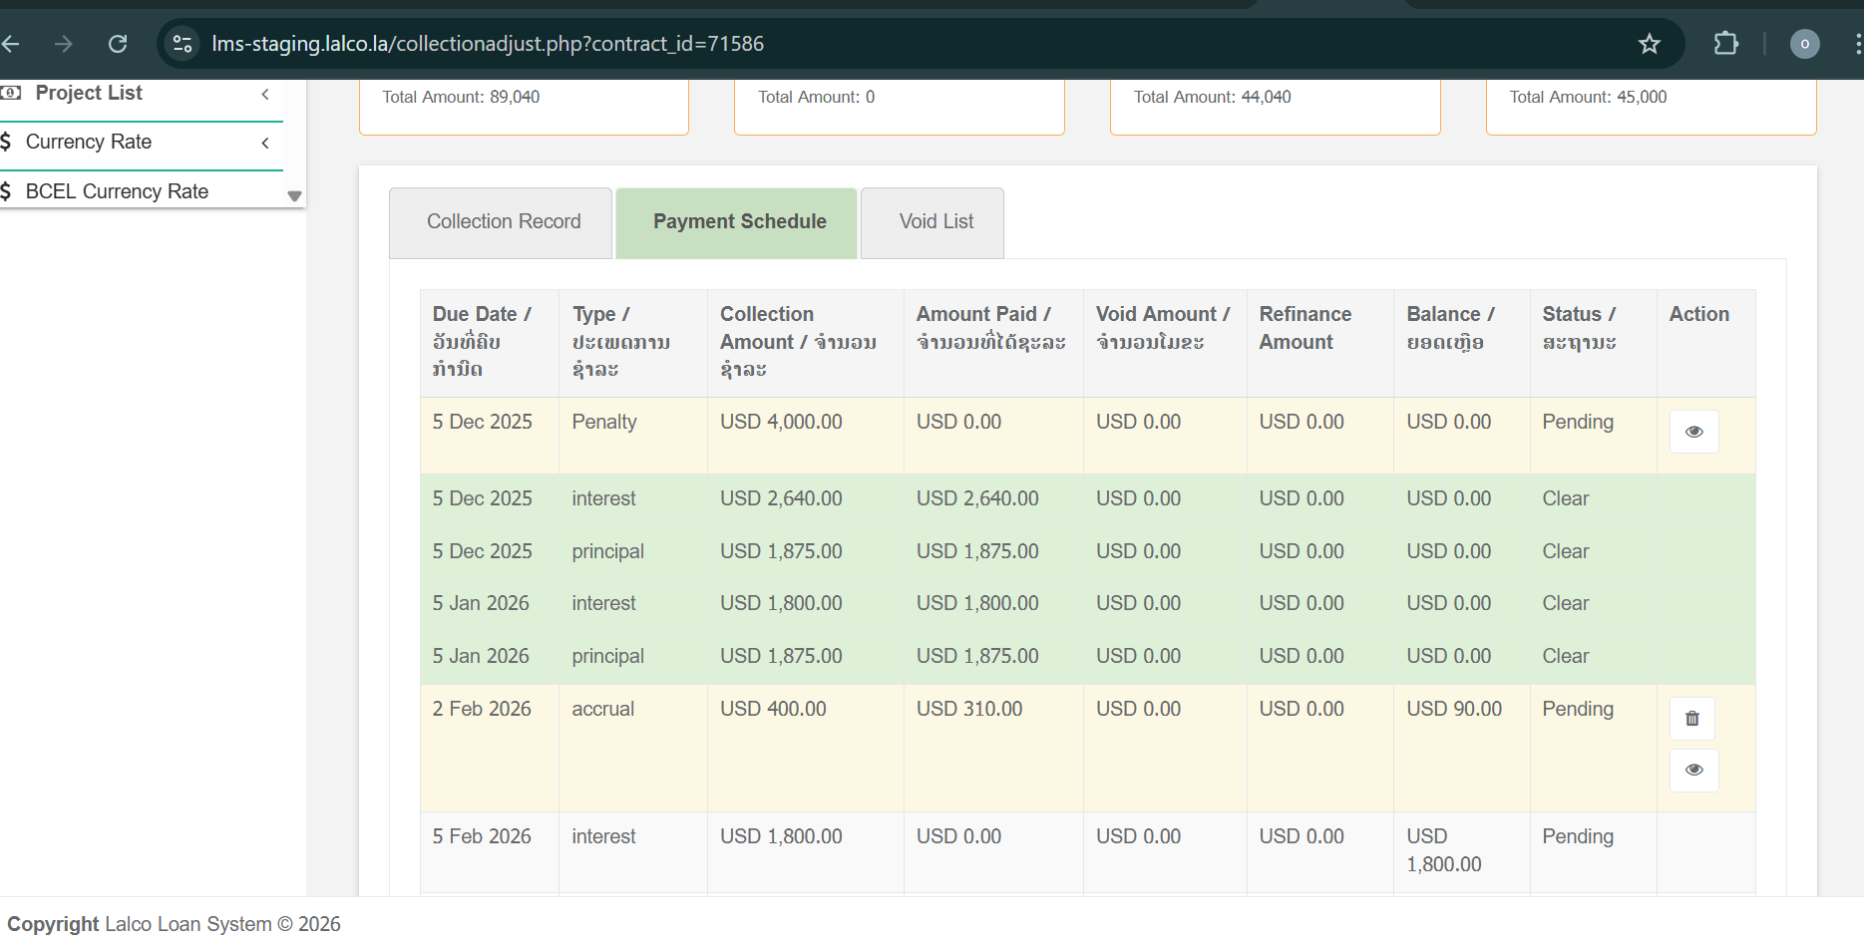Click the sidebar scroll down arrow

click(294, 195)
